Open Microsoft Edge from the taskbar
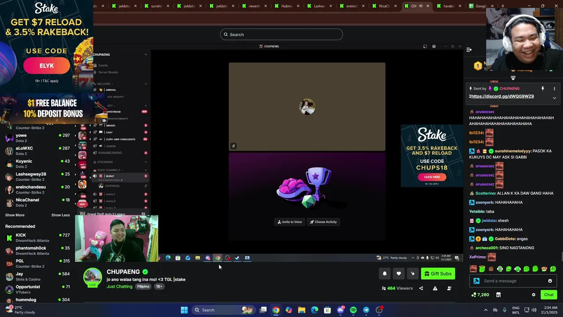 pyautogui.click(x=314, y=310)
